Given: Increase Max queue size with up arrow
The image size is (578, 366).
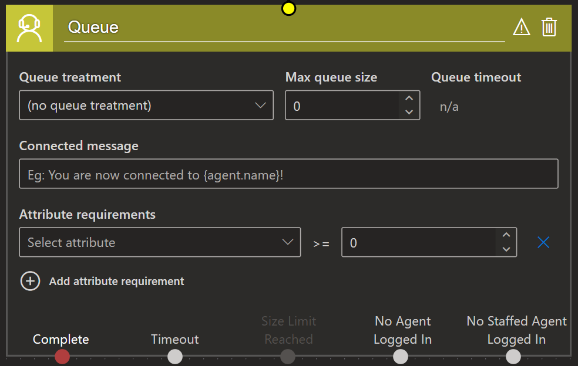Looking at the screenshot, I should pyautogui.click(x=409, y=99).
